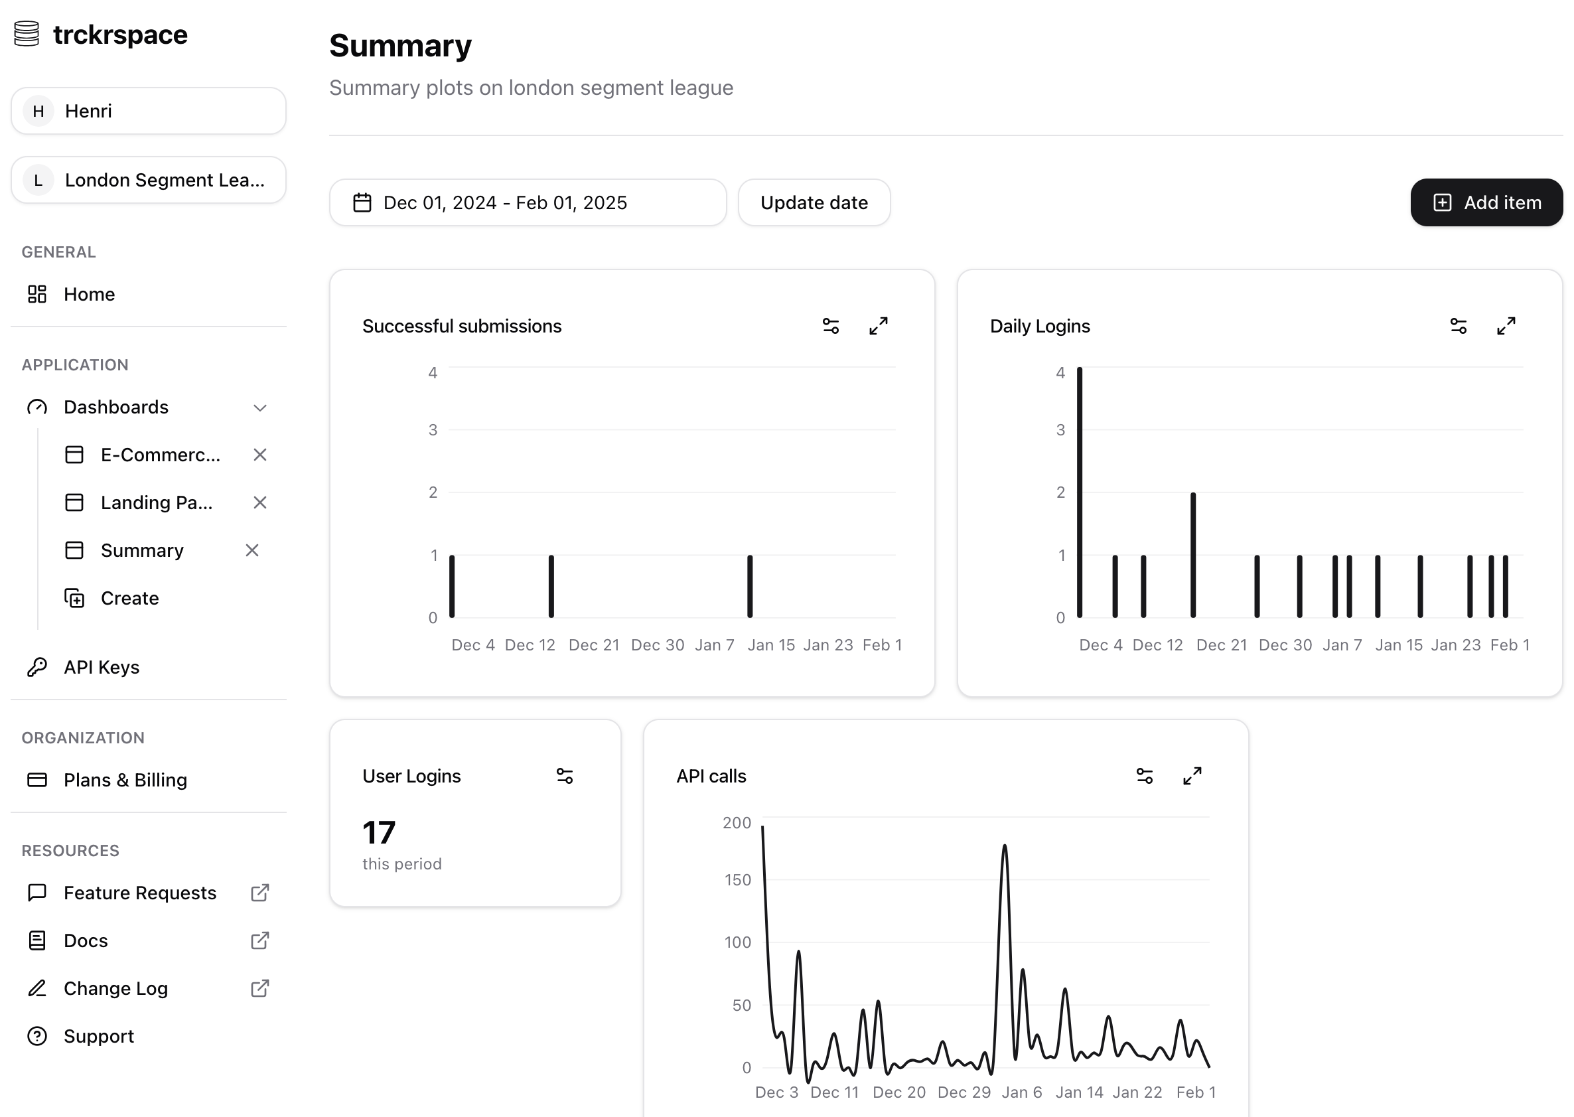
Task: Open settings for the API calls chart
Action: [x=1143, y=776]
